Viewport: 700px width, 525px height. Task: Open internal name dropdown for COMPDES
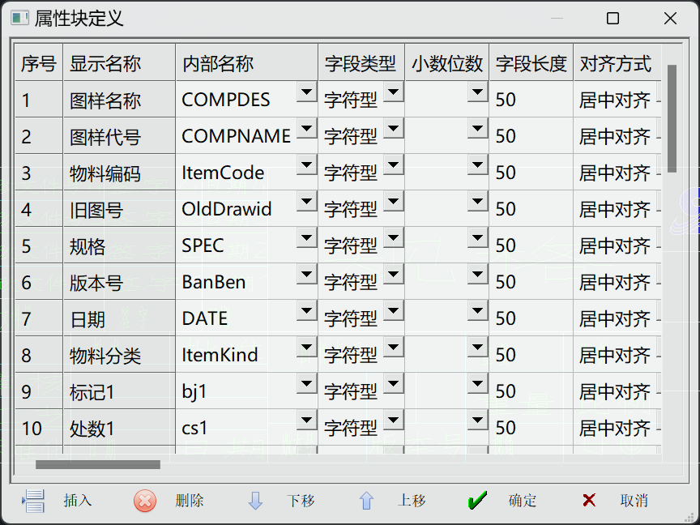(x=307, y=92)
